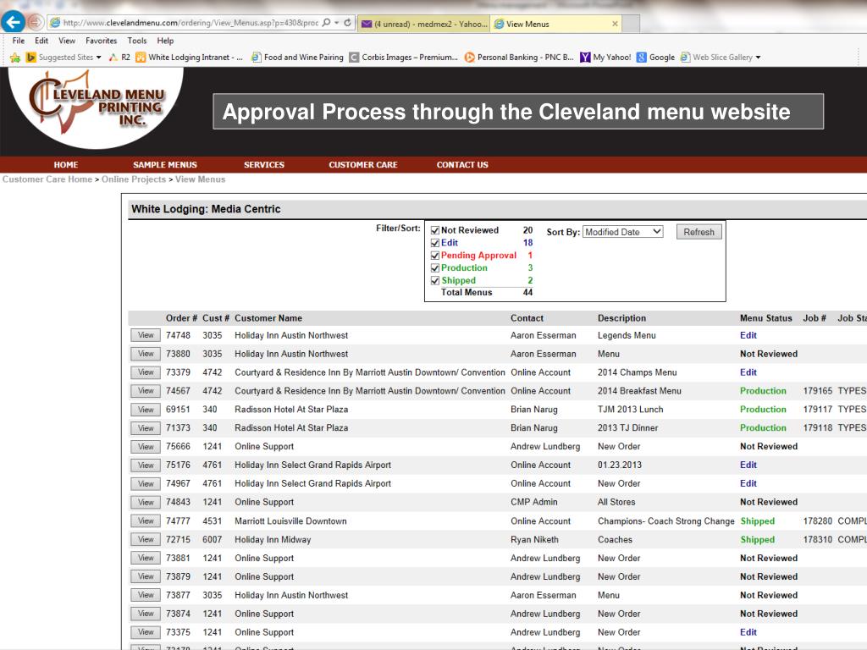Click Online Projects breadcrumb link
This screenshot has height=650, width=867.
(x=134, y=179)
